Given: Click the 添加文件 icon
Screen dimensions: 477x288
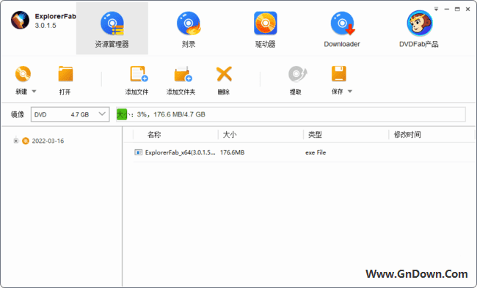Looking at the screenshot, I should [139, 74].
